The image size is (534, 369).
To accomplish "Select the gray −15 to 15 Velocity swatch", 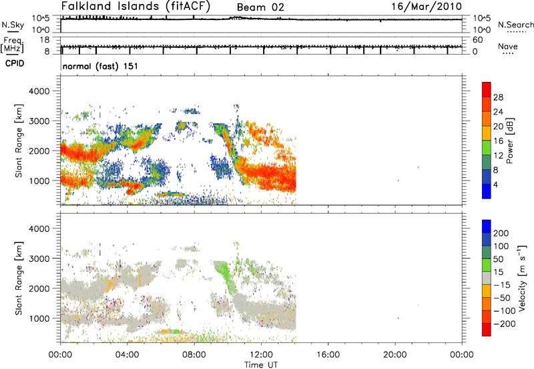I will [x=487, y=278].
